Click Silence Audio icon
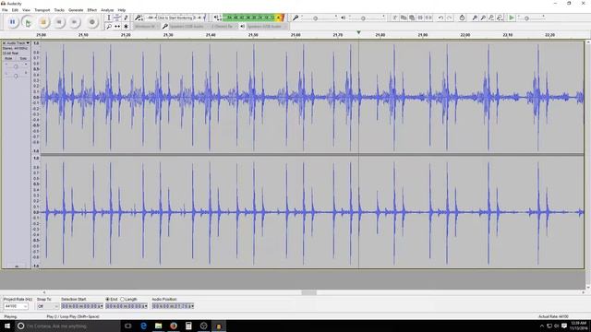This screenshot has width=591, height=332. [x=428, y=18]
